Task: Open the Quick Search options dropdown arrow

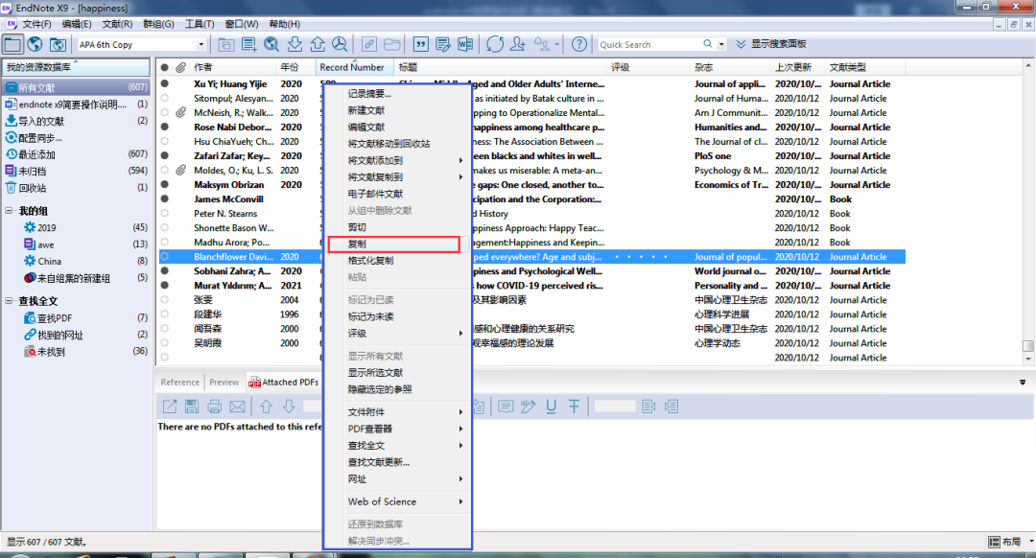Action: 721,44
